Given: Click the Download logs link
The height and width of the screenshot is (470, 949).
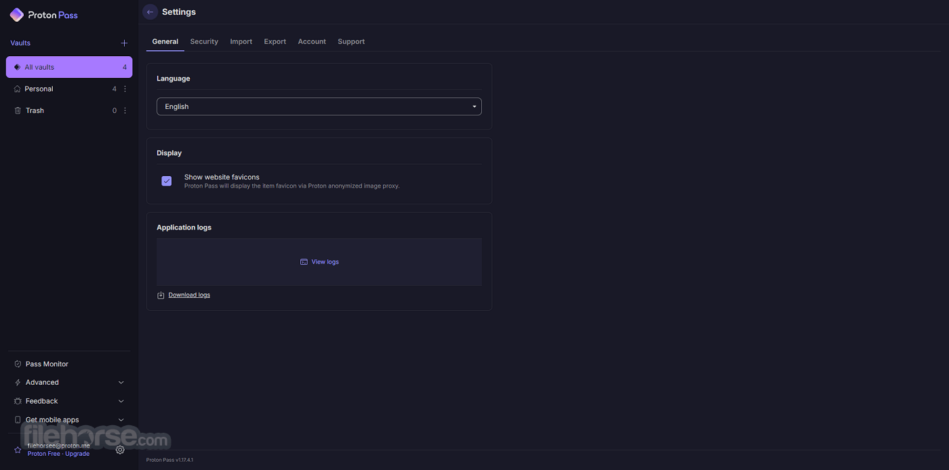Looking at the screenshot, I should (x=189, y=295).
